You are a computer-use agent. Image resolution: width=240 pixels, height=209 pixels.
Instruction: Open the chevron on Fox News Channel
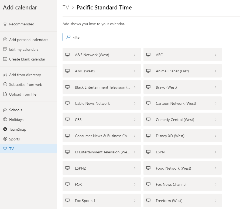point(215,184)
